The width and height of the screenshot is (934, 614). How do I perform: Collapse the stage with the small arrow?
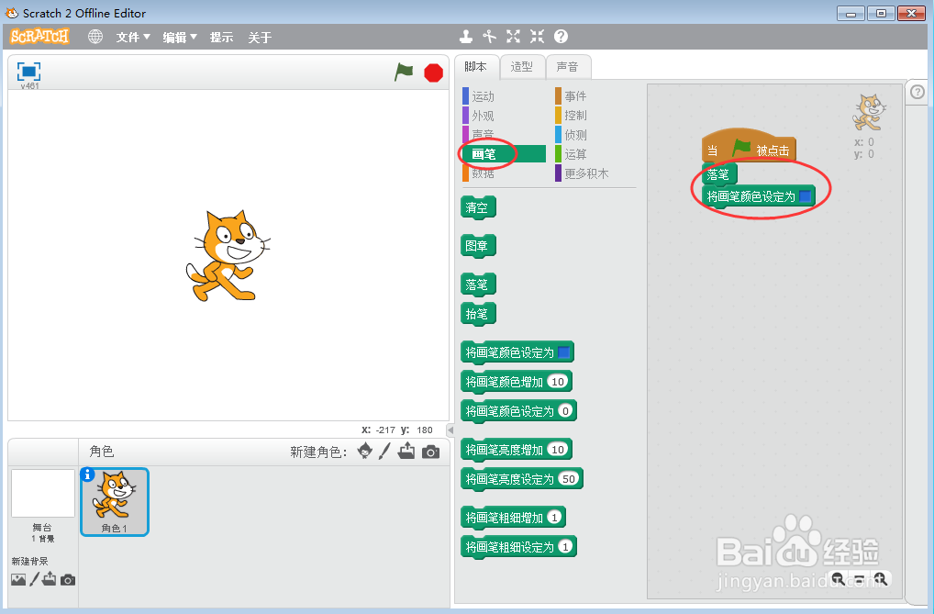tap(450, 430)
